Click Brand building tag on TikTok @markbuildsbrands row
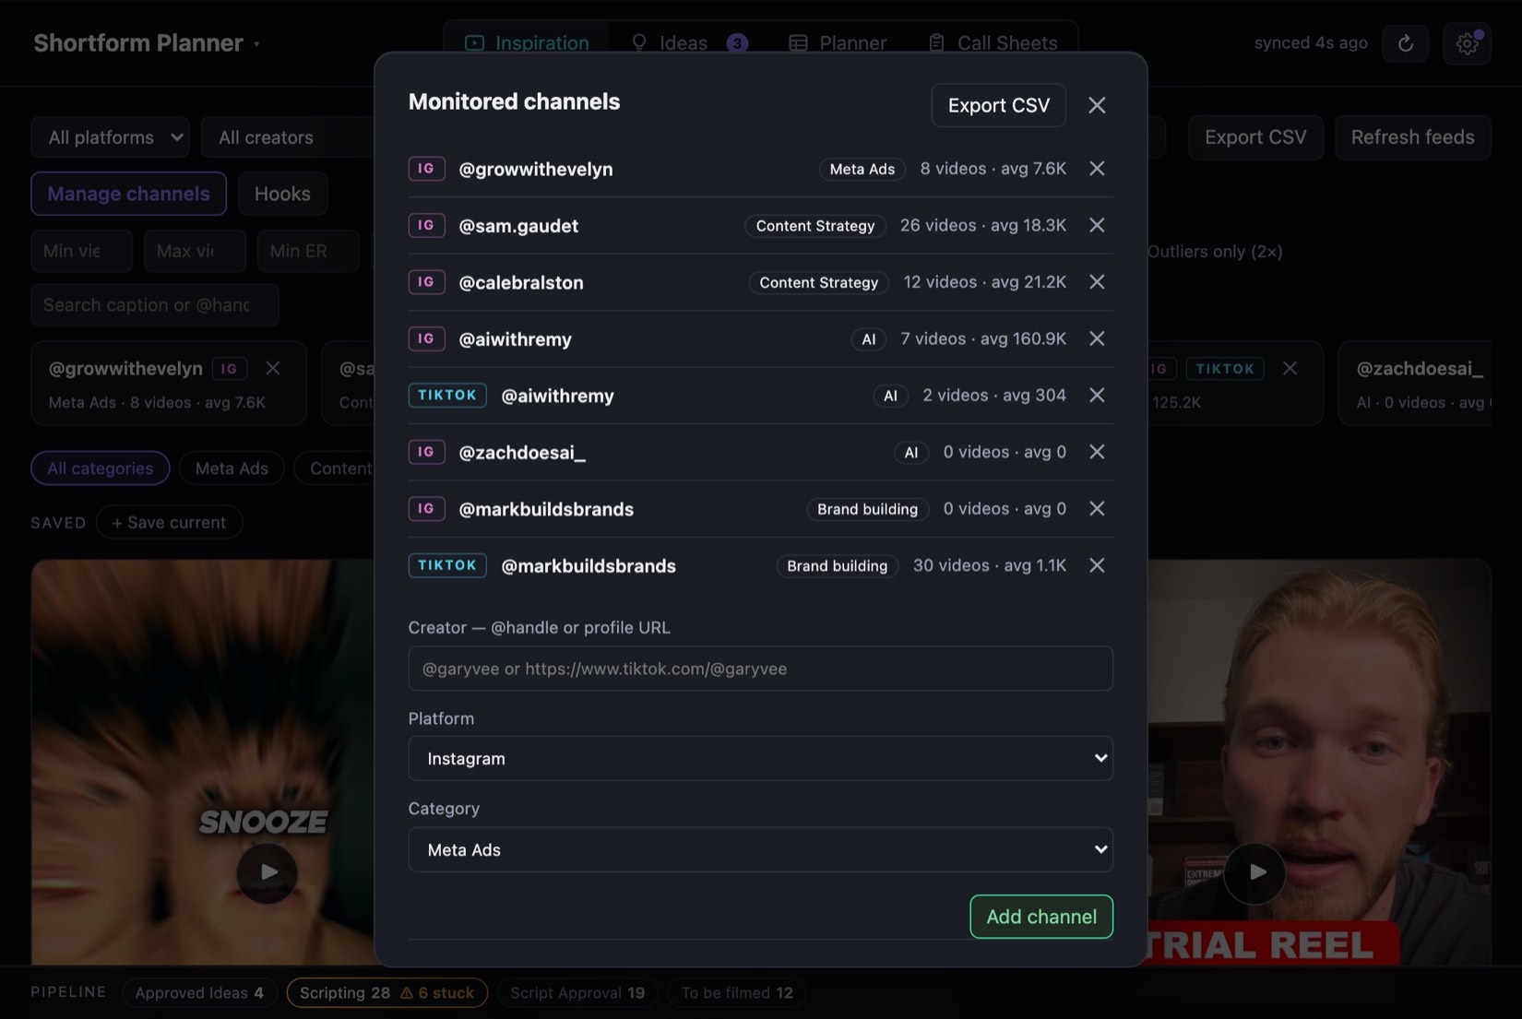Viewport: 1522px width, 1019px height. click(x=837, y=565)
